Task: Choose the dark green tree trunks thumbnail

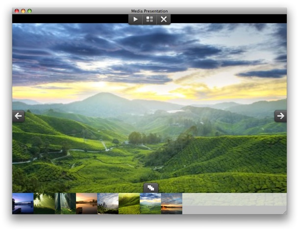Action: point(65,204)
